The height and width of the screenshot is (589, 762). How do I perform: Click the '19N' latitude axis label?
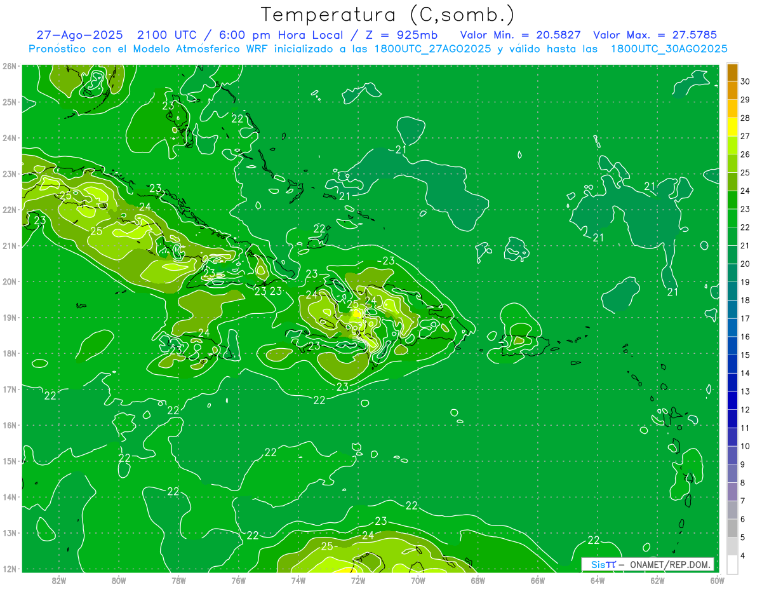click(x=10, y=318)
